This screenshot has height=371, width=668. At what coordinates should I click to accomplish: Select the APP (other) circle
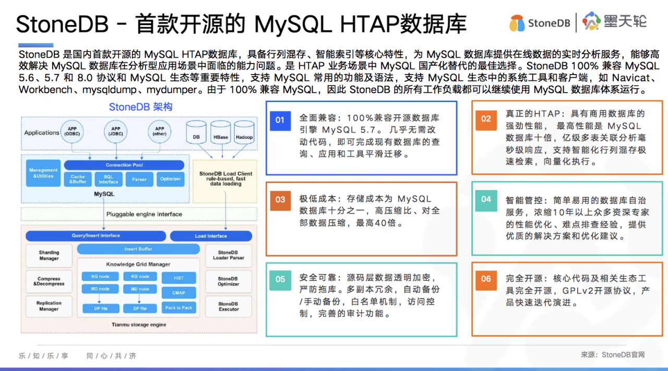160,132
